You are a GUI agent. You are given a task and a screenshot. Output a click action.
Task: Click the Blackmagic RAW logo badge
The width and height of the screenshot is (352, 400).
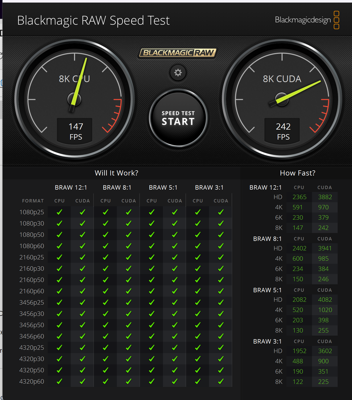click(x=178, y=53)
